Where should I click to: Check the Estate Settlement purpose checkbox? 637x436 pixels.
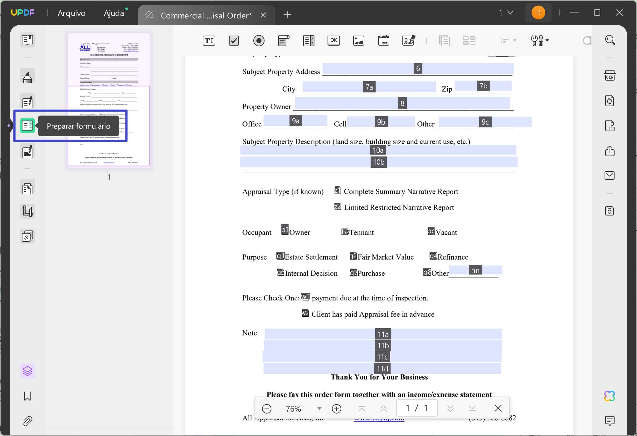(x=280, y=256)
